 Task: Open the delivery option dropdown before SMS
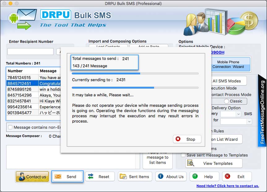click(231, 114)
